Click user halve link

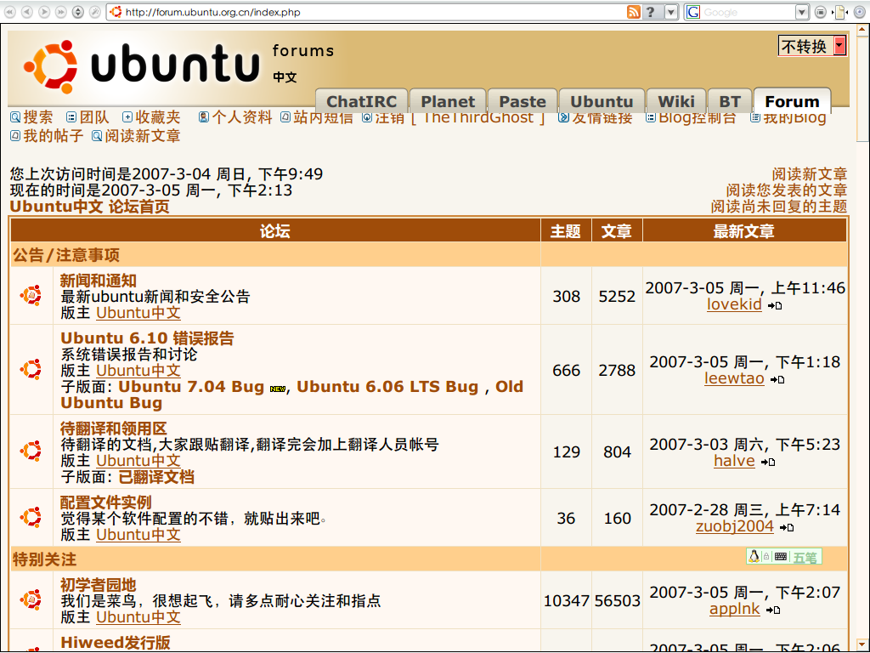coord(734,461)
